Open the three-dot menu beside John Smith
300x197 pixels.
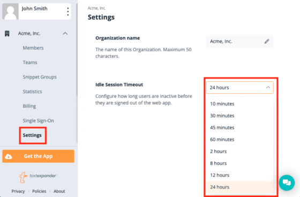tap(68, 12)
